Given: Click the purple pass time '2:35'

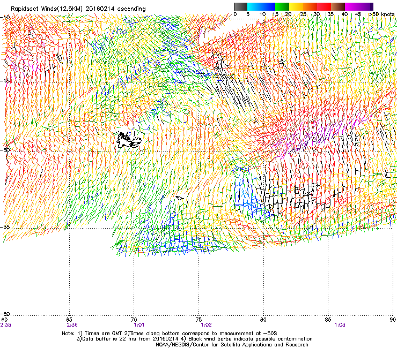Looking at the screenshot, I should (5, 325).
